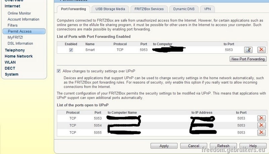Delete the Smart port forwarding rule
Screen dimensions: 269x154
pos(261,50)
